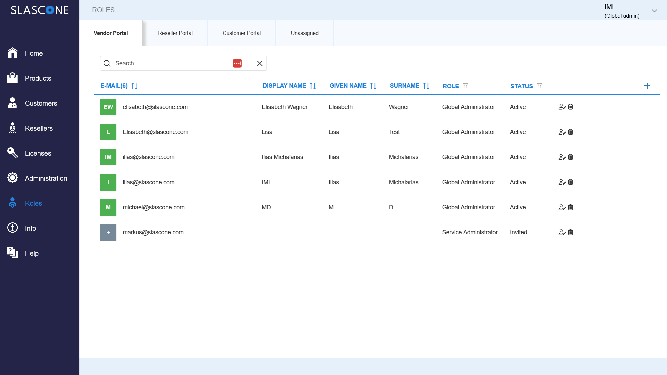Add a new user with plus icon

click(647, 86)
